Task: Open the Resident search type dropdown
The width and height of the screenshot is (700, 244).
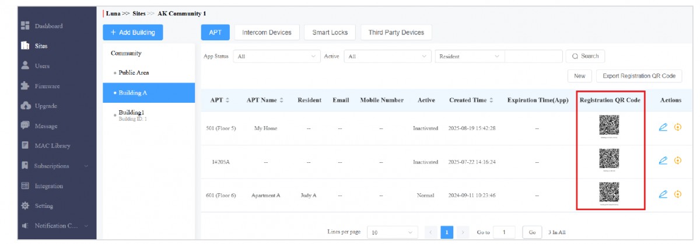Action: coord(470,57)
